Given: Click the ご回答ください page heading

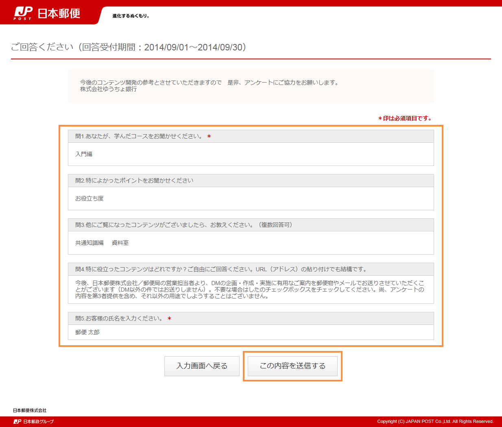Looking at the screenshot, I should tap(129, 47).
